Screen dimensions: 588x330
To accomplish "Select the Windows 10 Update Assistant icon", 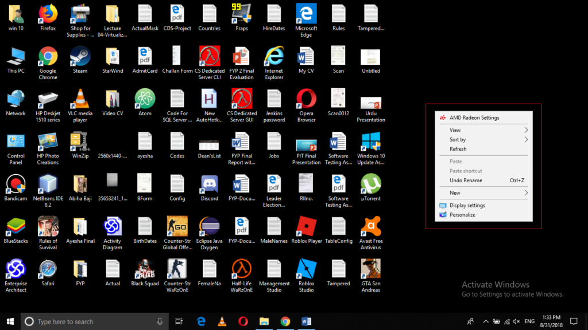I will [x=371, y=148].
